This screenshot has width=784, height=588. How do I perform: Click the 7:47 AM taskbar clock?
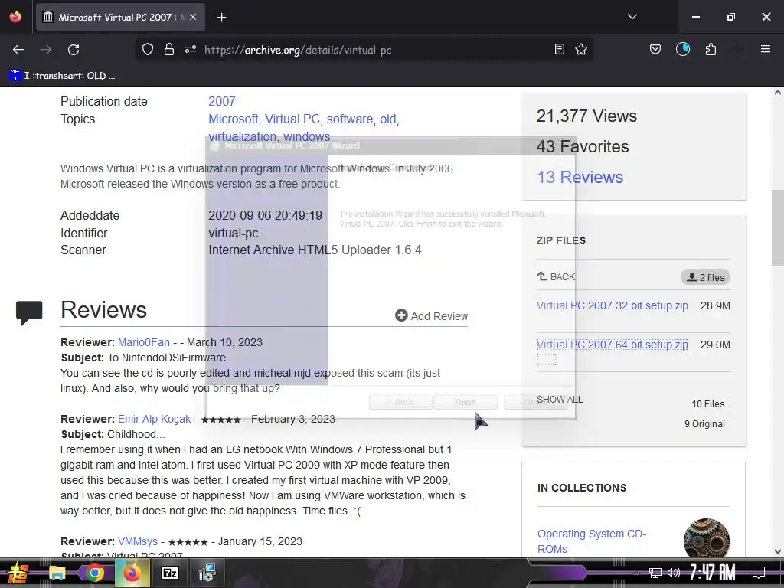click(712, 573)
